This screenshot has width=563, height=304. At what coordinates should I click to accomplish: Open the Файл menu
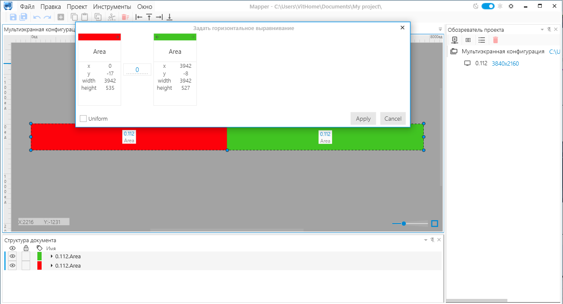pos(27,7)
